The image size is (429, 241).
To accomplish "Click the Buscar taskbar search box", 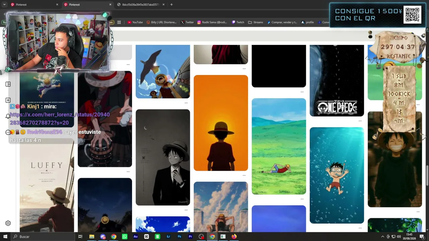I will pos(43,237).
